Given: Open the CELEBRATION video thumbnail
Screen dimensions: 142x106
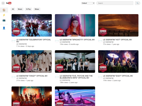Looking at the screenshot, I should [x=32, y=25].
